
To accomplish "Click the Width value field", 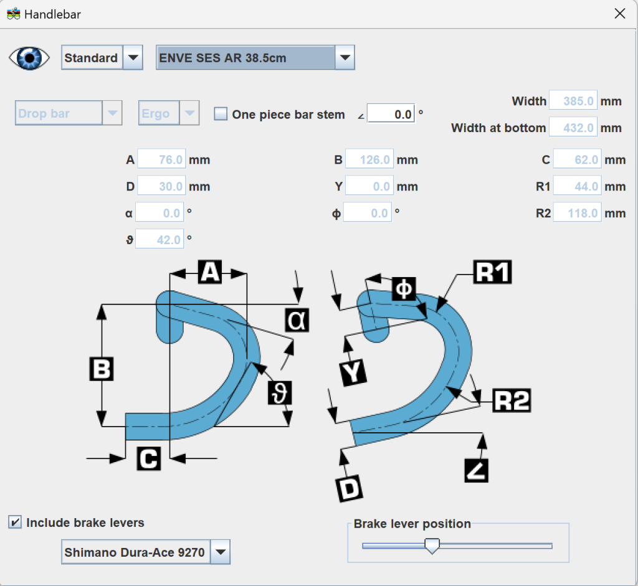I will pyautogui.click(x=573, y=100).
